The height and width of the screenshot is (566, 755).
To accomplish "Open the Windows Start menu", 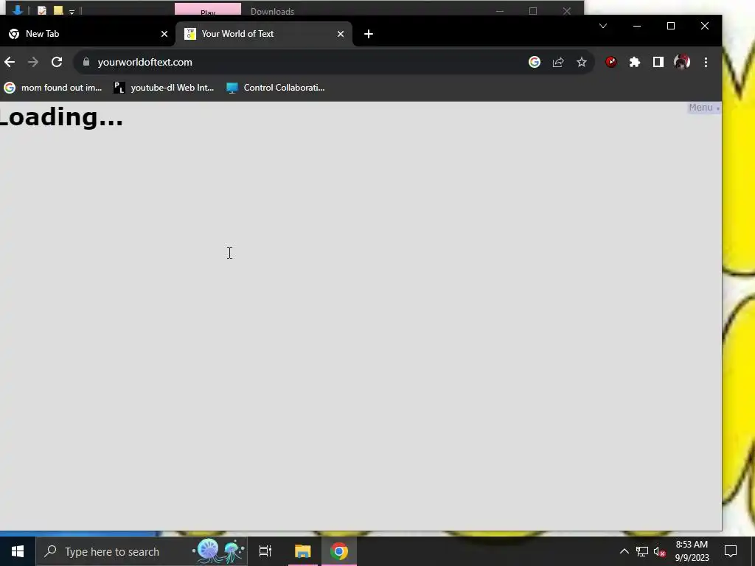I will point(18,551).
